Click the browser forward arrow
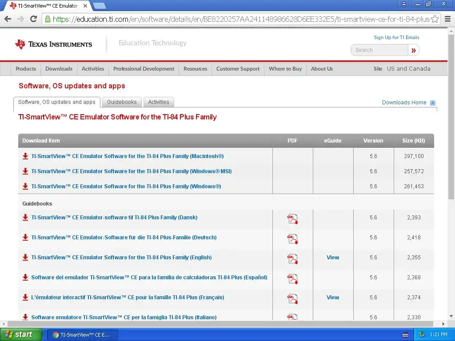455x341 pixels. point(20,19)
